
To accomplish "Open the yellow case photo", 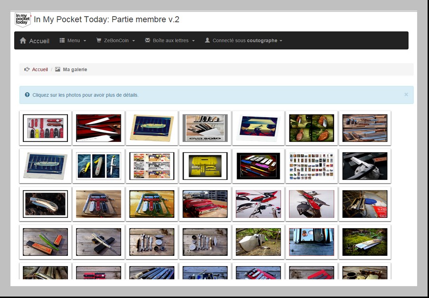I will tap(205, 166).
